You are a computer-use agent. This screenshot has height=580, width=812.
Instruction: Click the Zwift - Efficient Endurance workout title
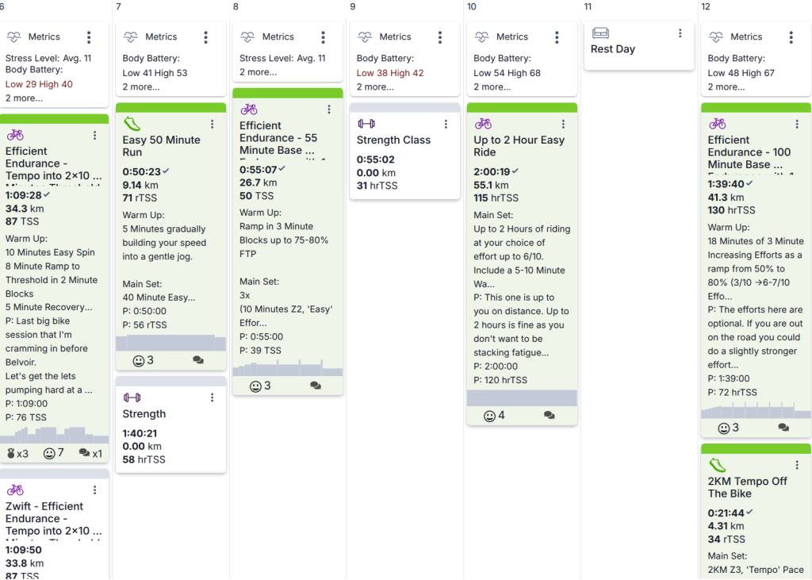pyautogui.click(x=53, y=518)
